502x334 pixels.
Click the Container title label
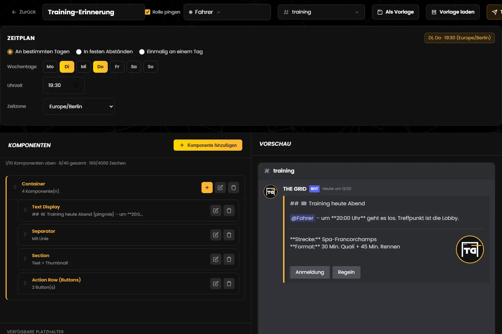point(33,184)
